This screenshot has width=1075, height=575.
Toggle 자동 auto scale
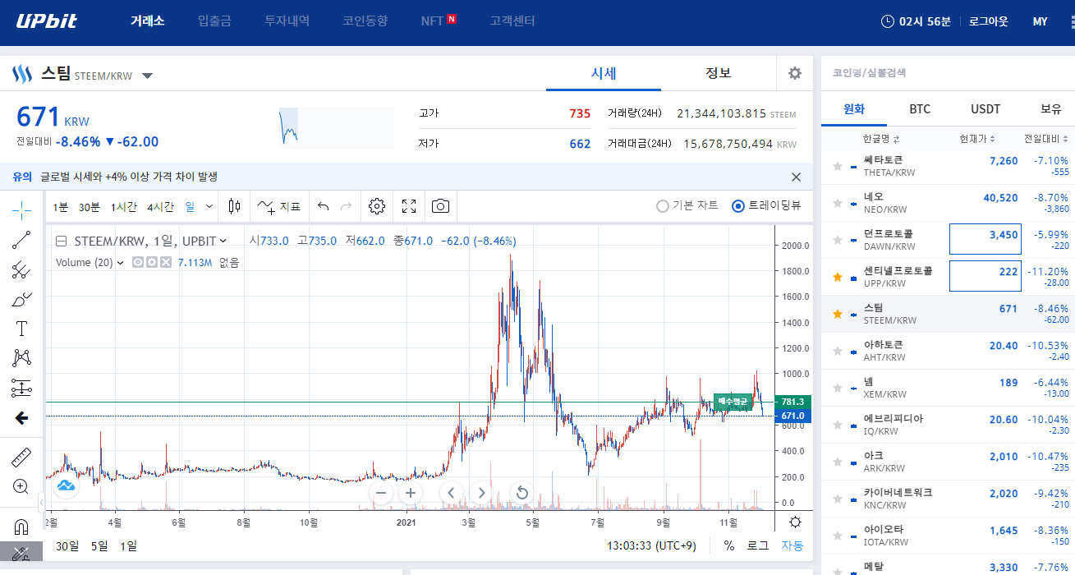coord(792,545)
